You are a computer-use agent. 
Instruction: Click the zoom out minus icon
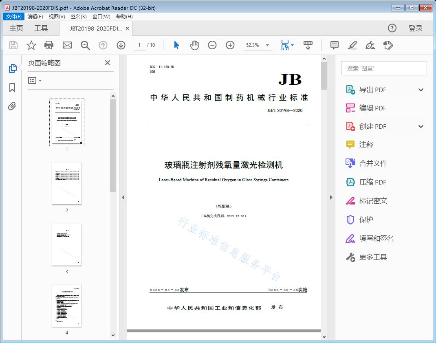[x=212, y=45]
